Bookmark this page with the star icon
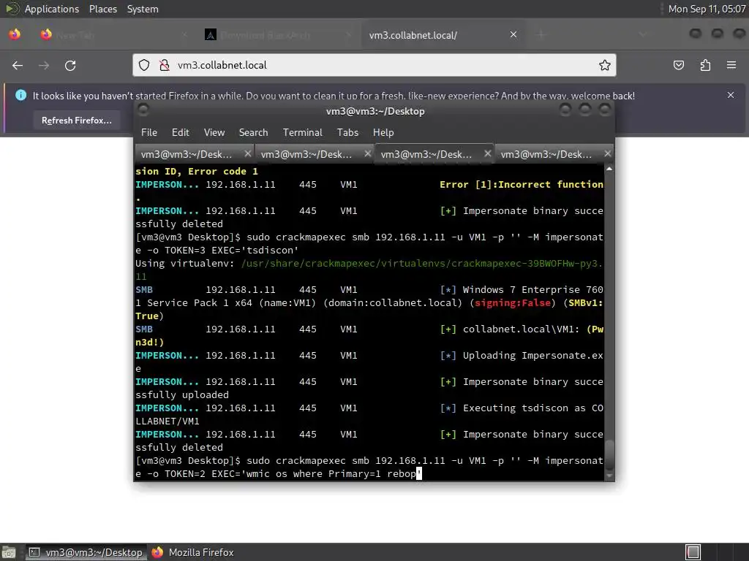Viewport: 749px width, 561px height. (605, 65)
